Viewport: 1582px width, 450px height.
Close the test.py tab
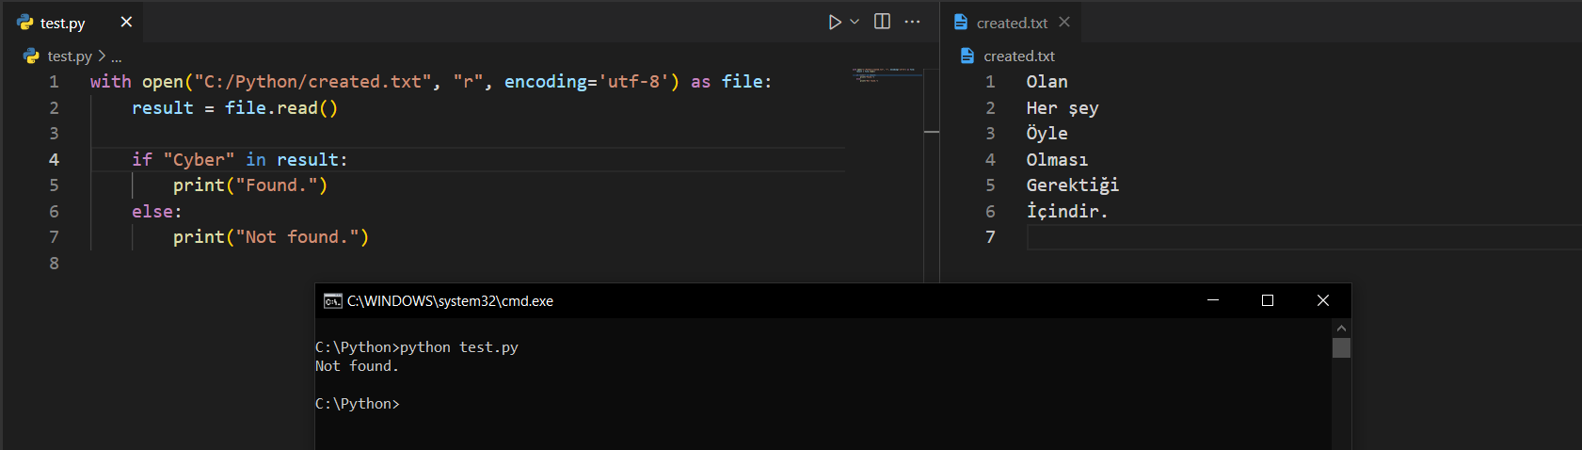[x=126, y=22]
